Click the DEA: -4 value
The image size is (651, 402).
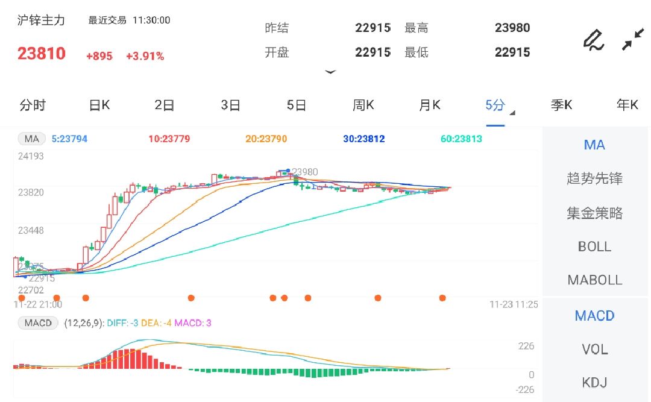click(x=156, y=322)
